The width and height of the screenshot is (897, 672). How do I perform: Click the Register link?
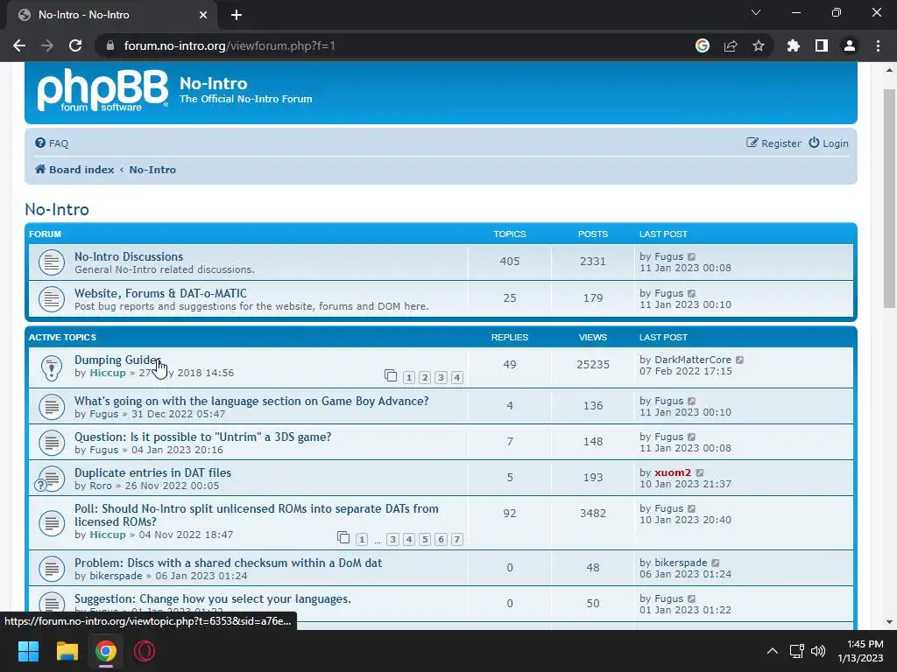coord(773,143)
